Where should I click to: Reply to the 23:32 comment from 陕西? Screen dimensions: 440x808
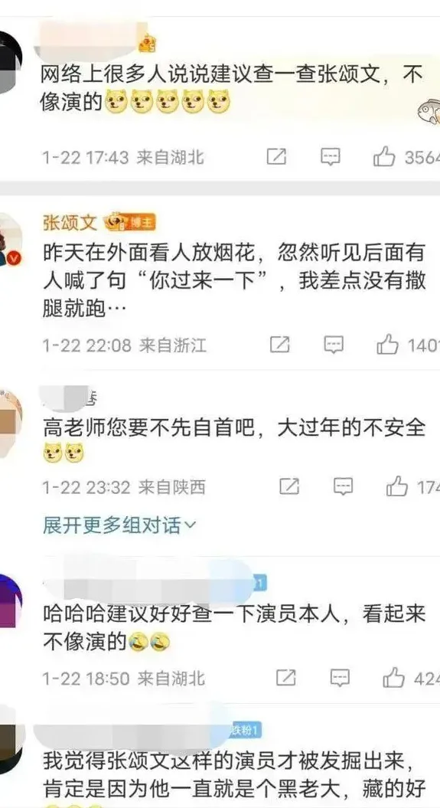pyautogui.click(x=343, y=486)
